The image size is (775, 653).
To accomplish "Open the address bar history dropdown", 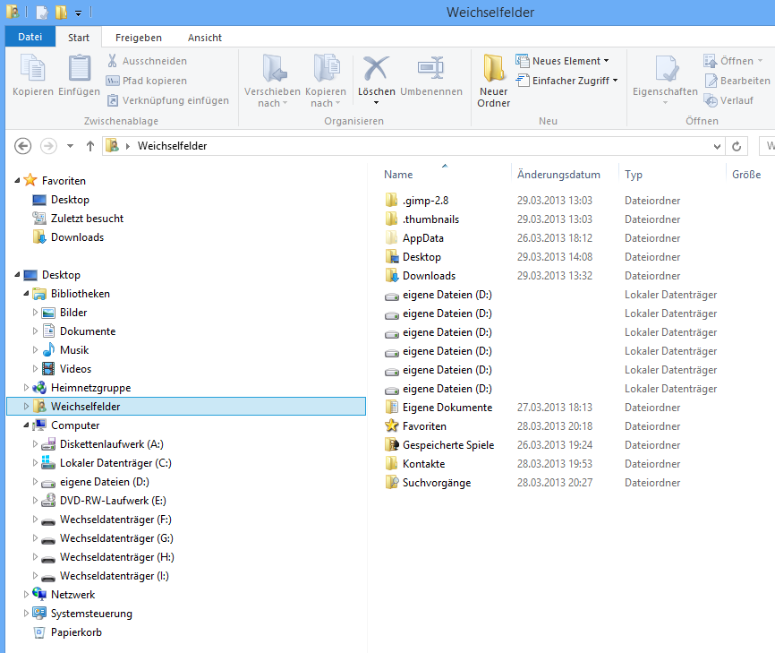I will (717, 146).
